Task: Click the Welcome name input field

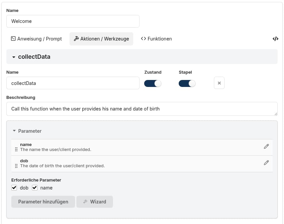Action: (73, 21)
